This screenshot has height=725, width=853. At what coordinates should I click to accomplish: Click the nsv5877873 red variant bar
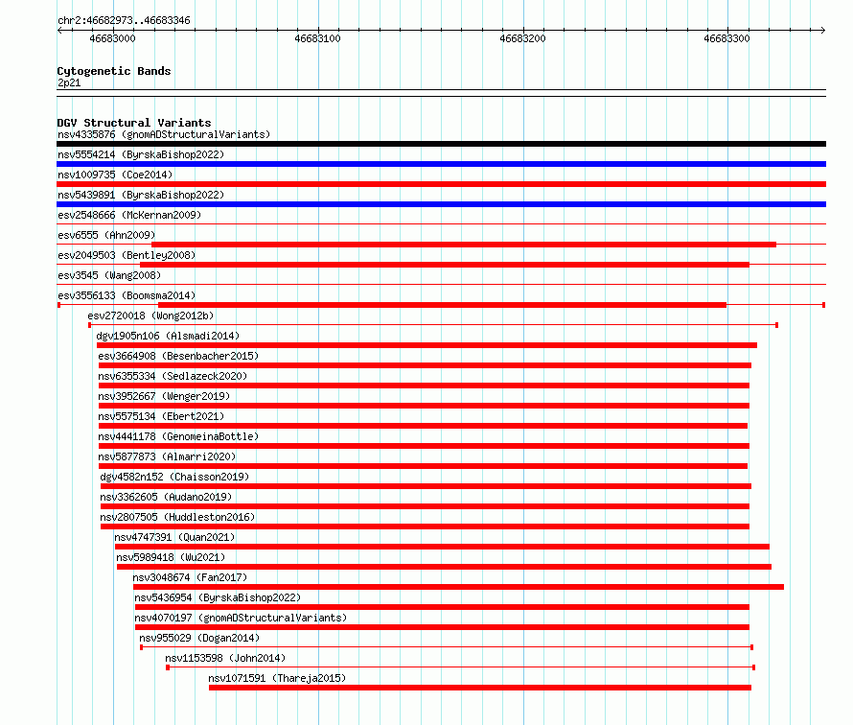[x=424, y=466]
